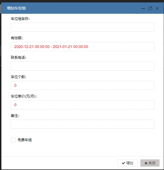The height and width of the screenshot is (170, 164).
Task: Focus the 车位组名称 text field
Action: [x=83, y=27]
